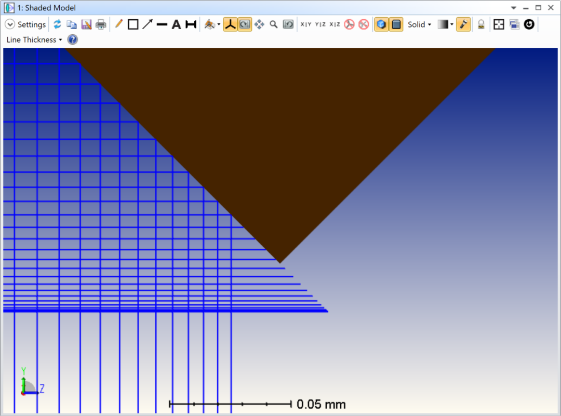Toggle the coordinate axes display button
561x416 pixels.
pyautogui.click(x=230, y=24)
